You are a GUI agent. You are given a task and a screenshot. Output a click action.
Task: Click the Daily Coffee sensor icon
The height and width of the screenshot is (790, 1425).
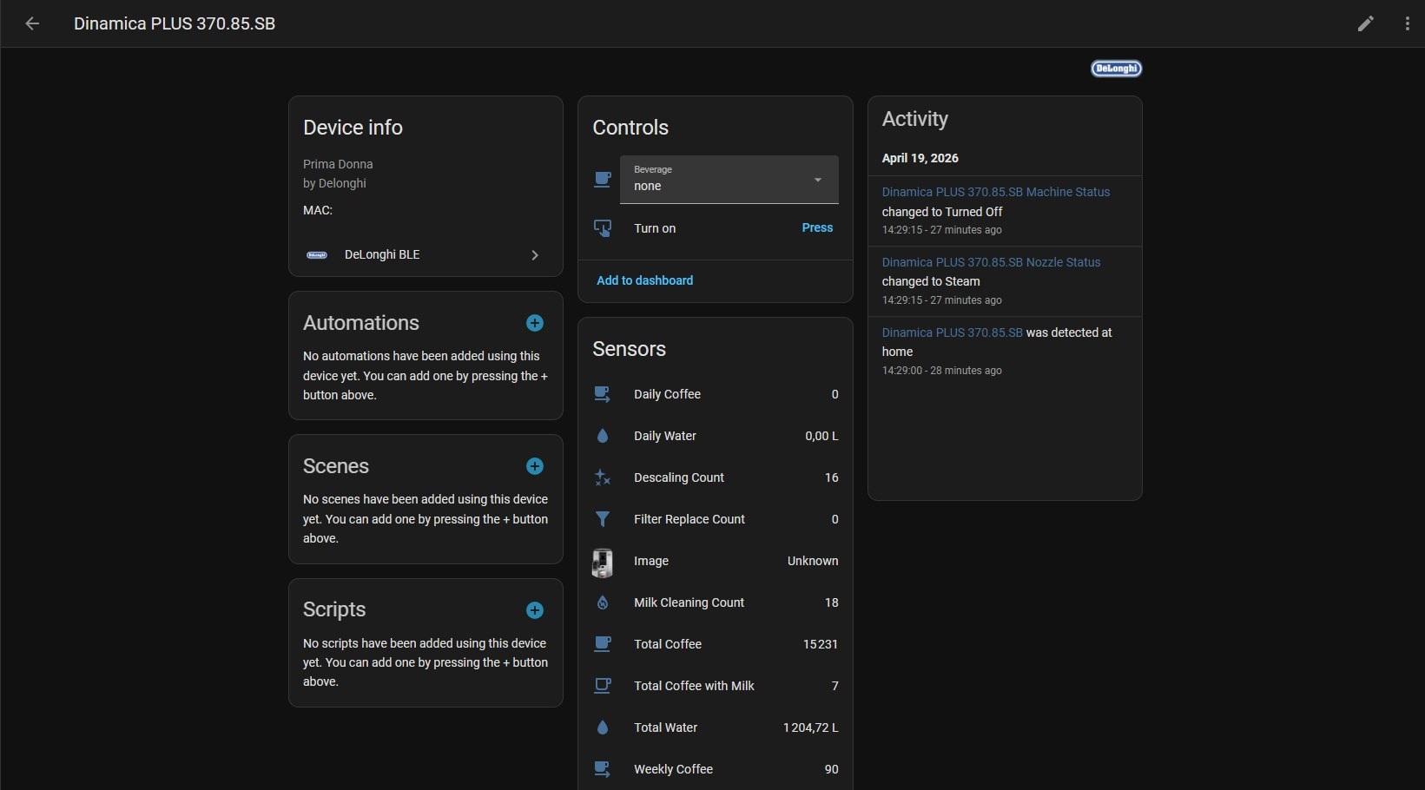603,394
